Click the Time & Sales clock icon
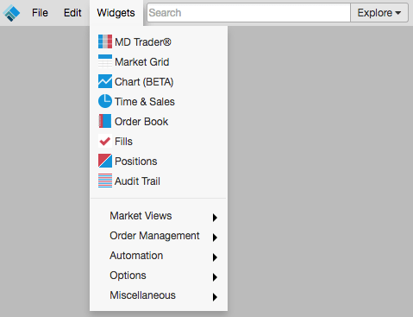 click(x=105, y=101)
